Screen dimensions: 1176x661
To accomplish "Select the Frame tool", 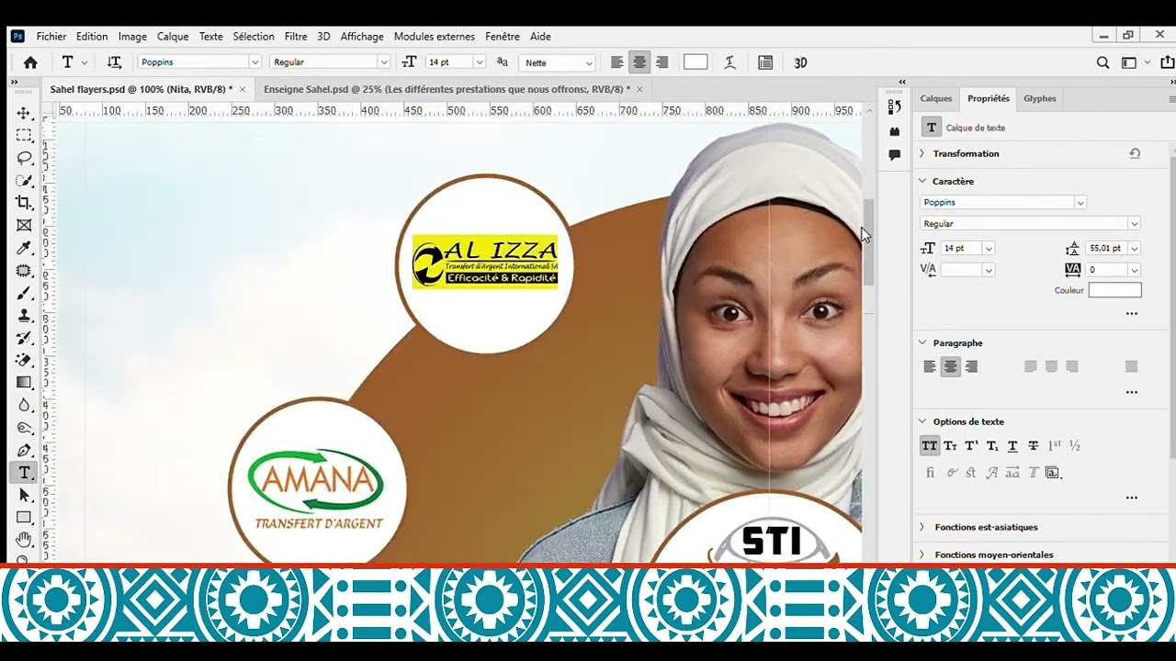I will pos(24,226).
